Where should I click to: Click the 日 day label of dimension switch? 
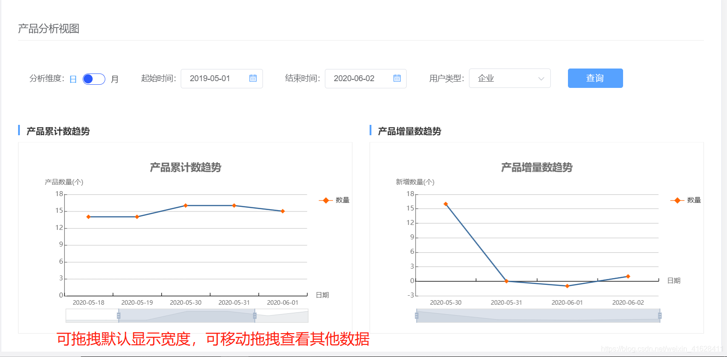click(73, 79)
